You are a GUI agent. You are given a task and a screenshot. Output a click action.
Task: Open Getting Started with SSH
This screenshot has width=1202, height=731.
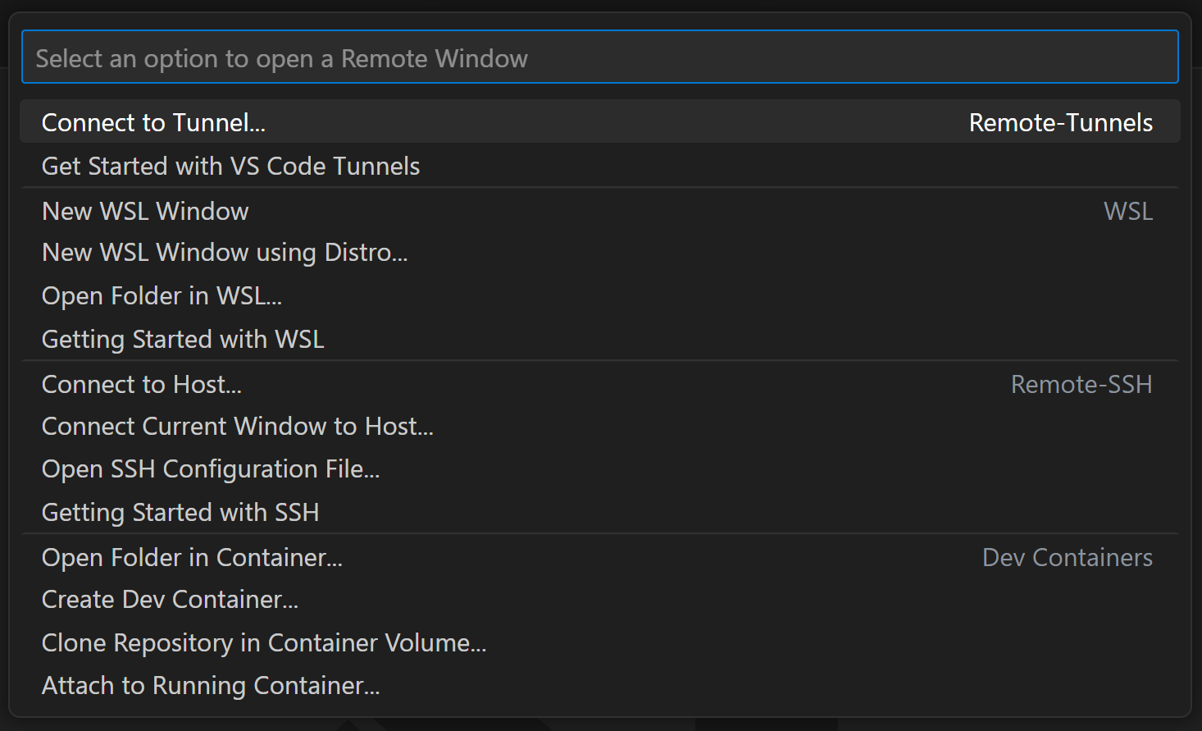pos(599,512)
